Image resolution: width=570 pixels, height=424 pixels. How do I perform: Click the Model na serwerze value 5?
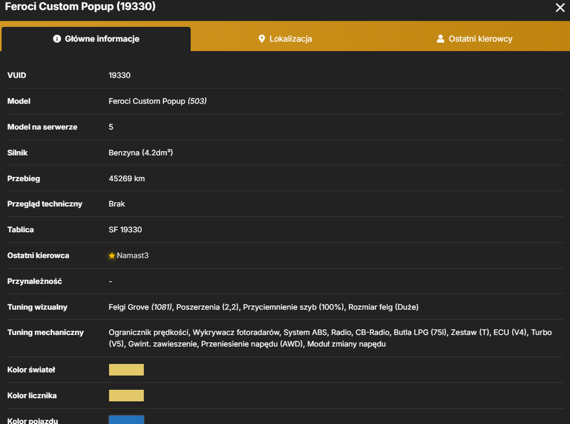[111, 127]
